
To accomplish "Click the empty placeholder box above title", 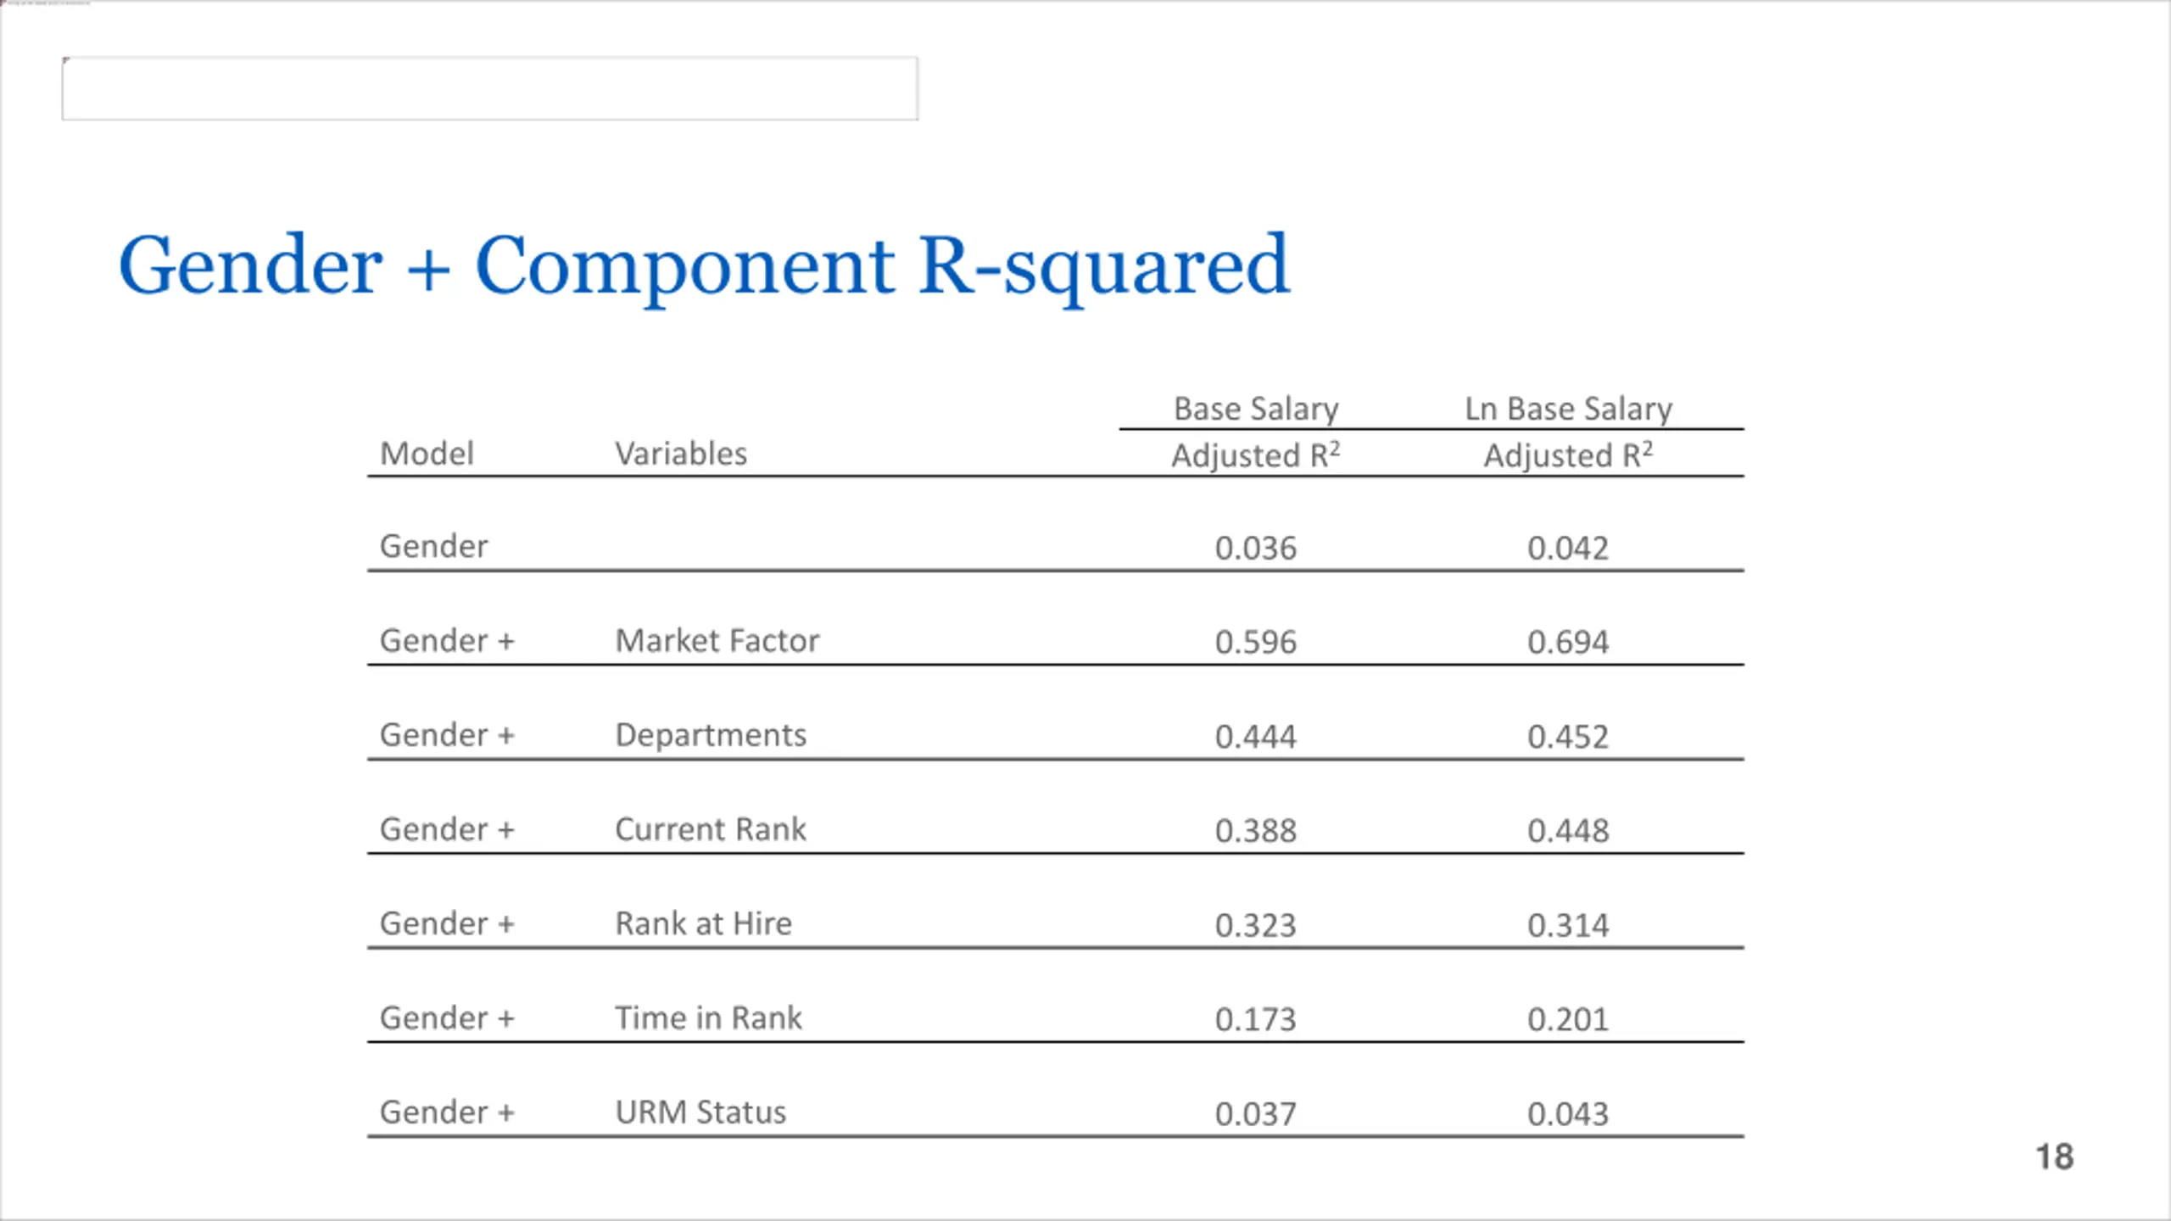I will [489, 88].
